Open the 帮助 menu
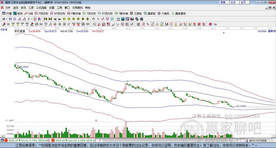Image resolution: width=276 pixels, height=148 pixels. [88, 8]
